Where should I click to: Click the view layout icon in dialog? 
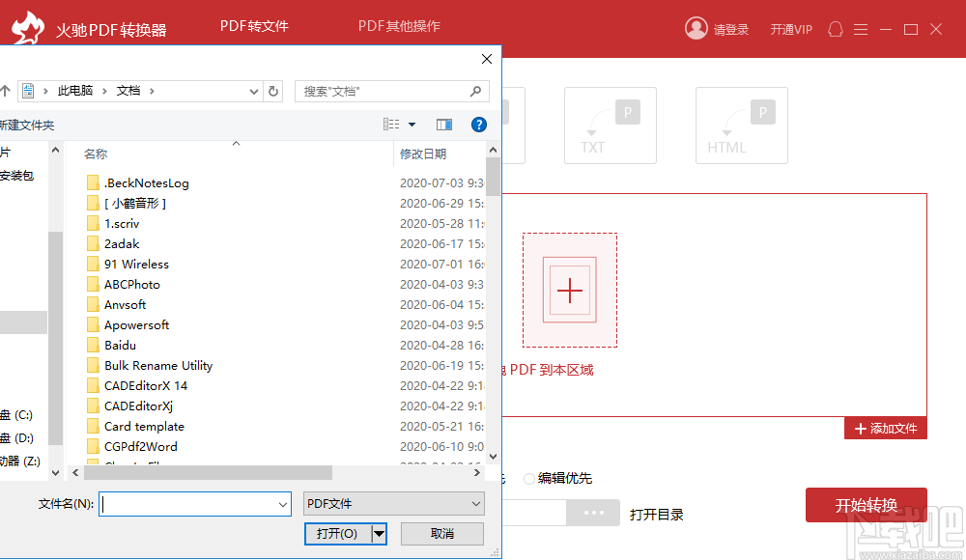(x=391, y=125)
